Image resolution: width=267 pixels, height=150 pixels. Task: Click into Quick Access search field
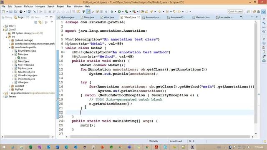tap(235, 12)
